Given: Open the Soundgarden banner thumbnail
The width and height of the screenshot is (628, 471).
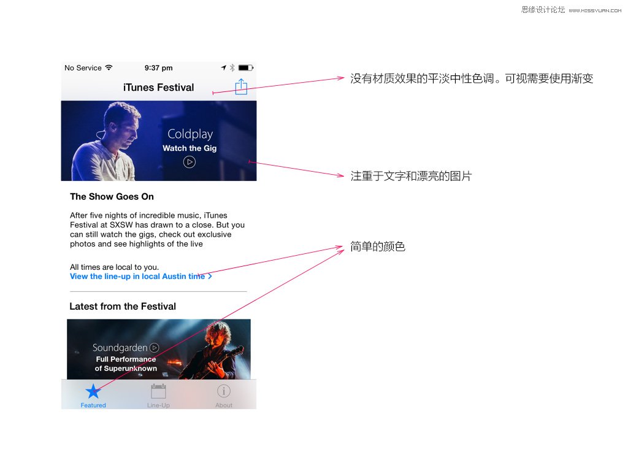Looking at the screenshot, I should point(159,349).
